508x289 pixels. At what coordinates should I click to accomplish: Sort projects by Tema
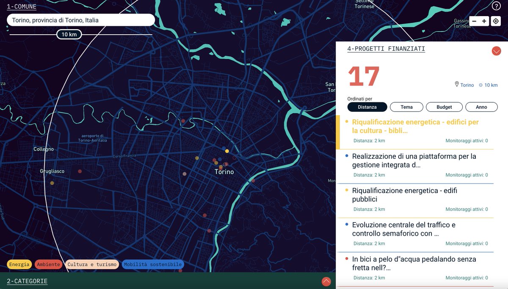406,107
